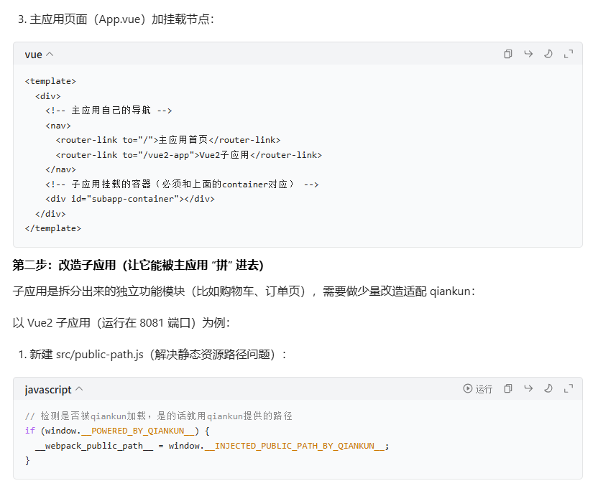
Task: Select the "javascript" language label
Action: 49,388
